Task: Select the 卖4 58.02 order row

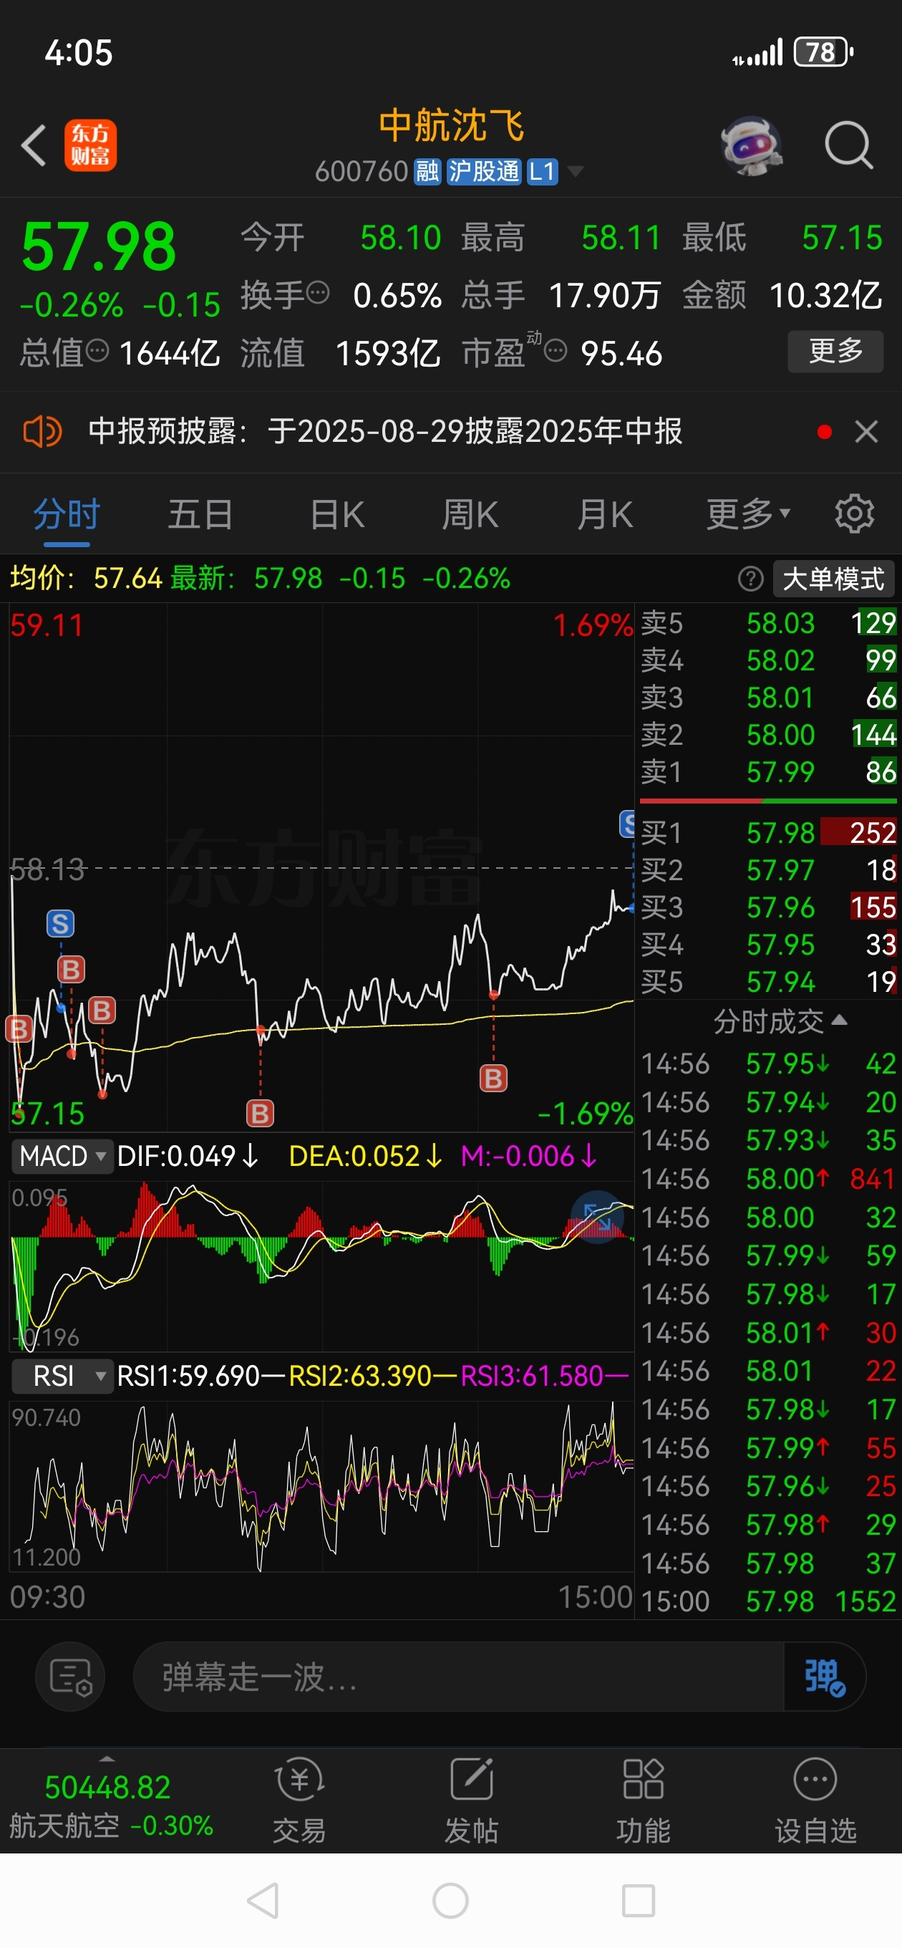Action: pyautogui.click(x=768, y=660)
